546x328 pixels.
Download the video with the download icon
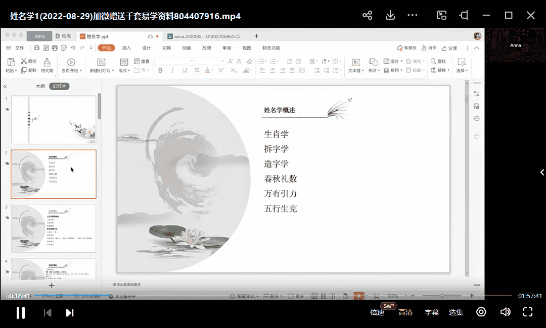pos(390,15)
